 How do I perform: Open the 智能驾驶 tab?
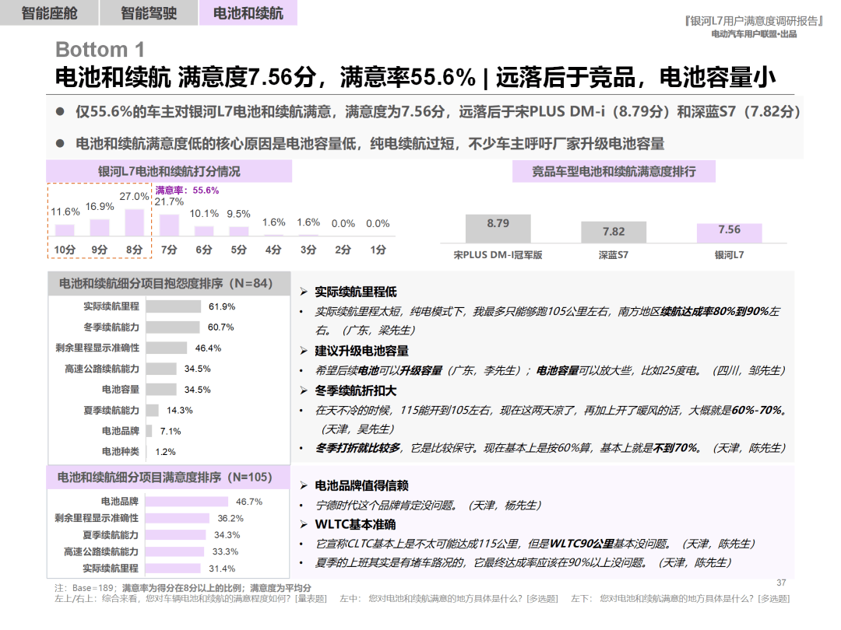[x=149, y=13]
